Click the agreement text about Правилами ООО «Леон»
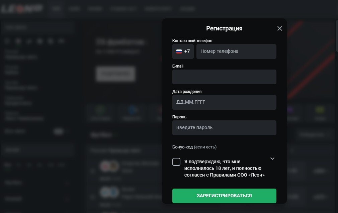This screenshot has width=338, height=213. click(x=224, y=168)
